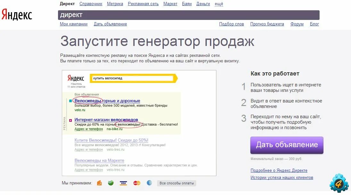Click the Все способы оплаты button
This screenshot has width=351, height=195.
177,183
